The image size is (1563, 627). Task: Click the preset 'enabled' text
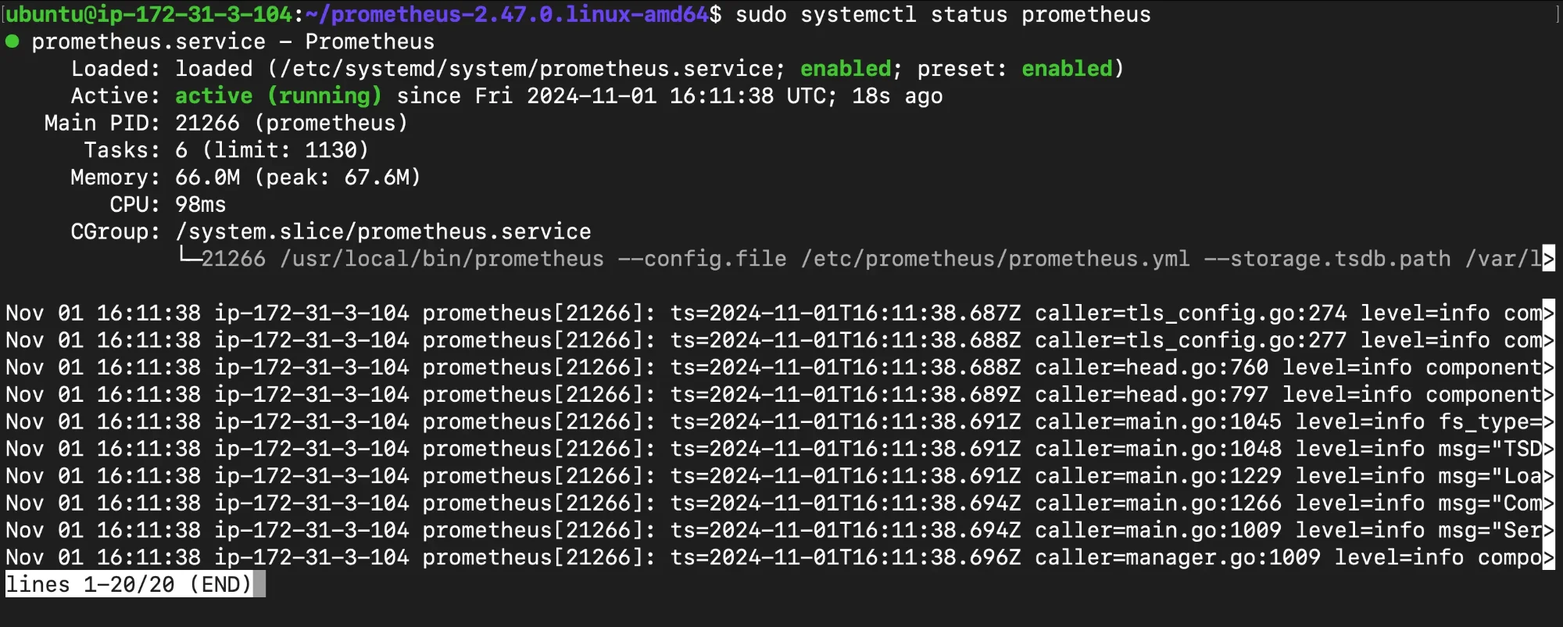1067,69
